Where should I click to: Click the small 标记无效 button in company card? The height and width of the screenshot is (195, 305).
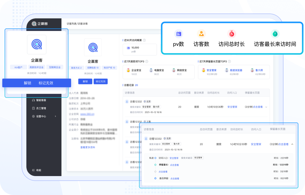click(101, 81)
